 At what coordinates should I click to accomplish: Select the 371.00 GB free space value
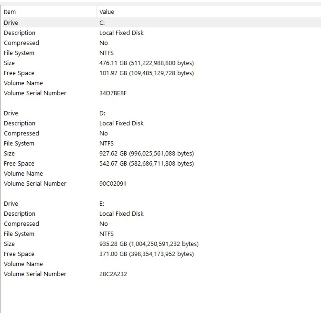tap(147, 254)
